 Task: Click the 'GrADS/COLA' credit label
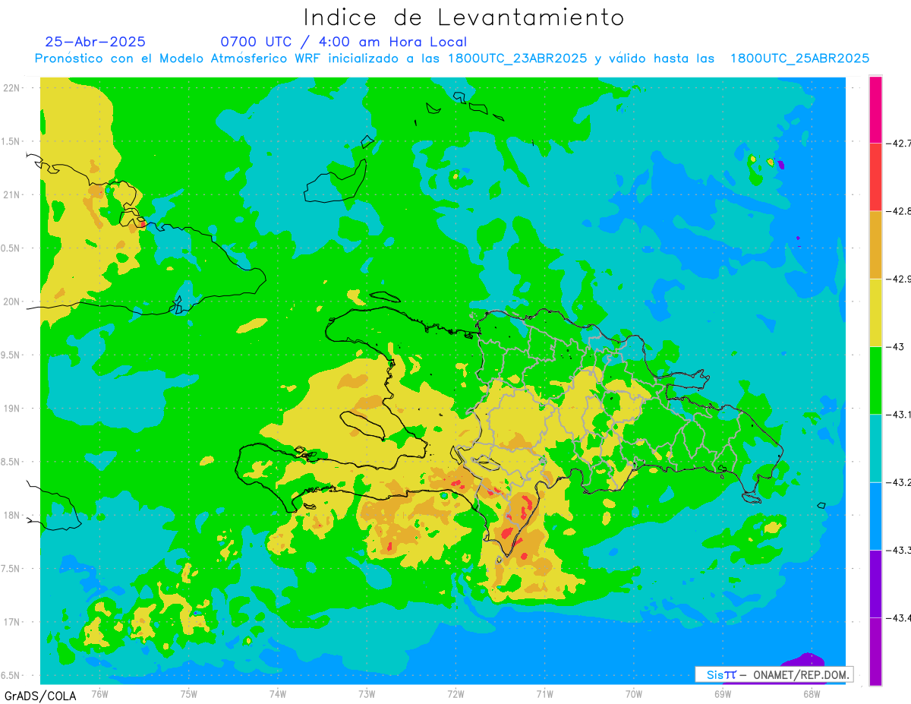pyautogui.click(x=40, y=696)
